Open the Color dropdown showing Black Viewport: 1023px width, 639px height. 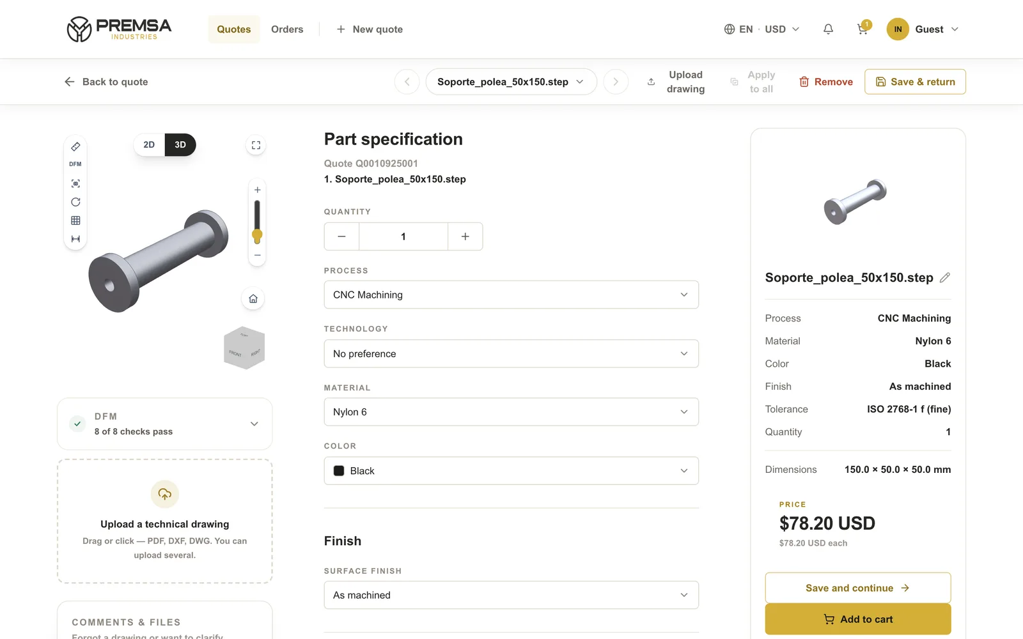click(511, 471)
